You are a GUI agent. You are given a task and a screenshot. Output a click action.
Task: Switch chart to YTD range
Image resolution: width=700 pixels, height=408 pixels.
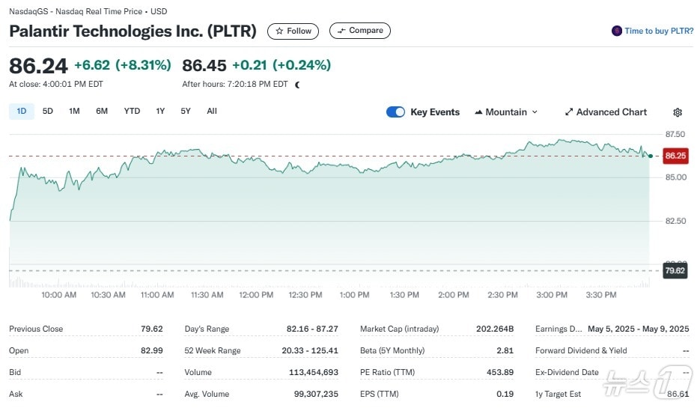(132, 112)
